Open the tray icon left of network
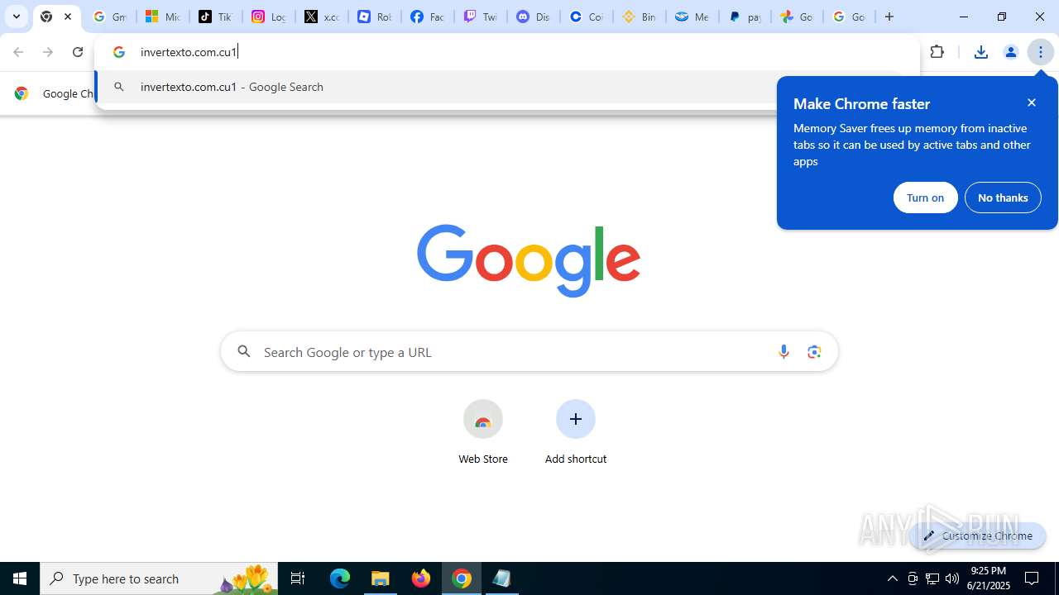The image size is (1059, 595). coord(913,578)
